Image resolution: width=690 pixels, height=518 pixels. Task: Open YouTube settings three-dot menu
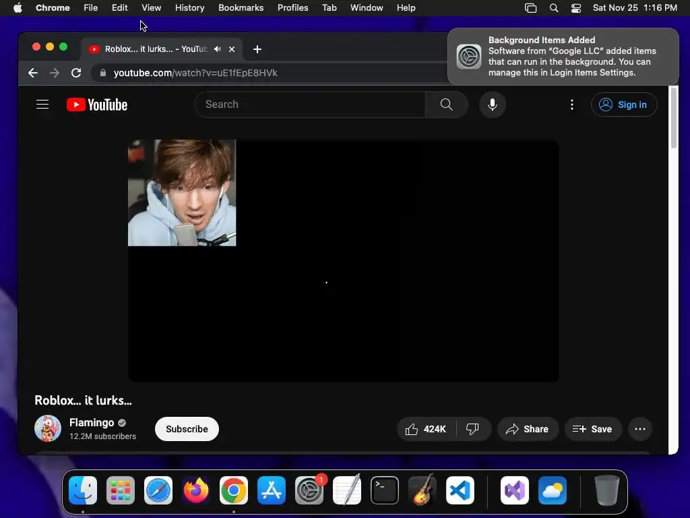(x=571, y=105)
